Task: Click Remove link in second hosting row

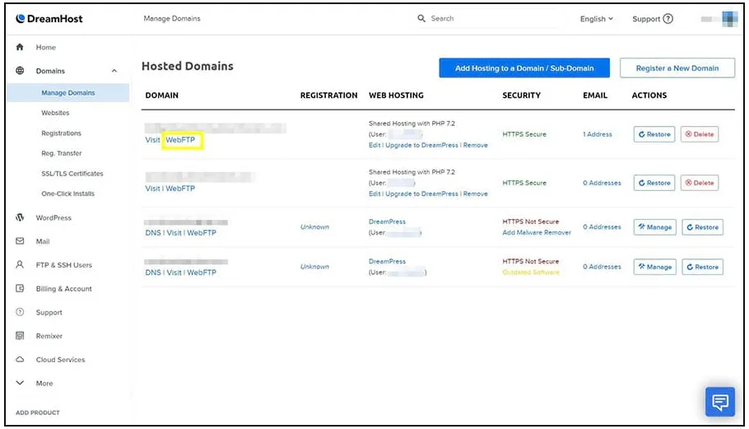Action: click(475, 194)
